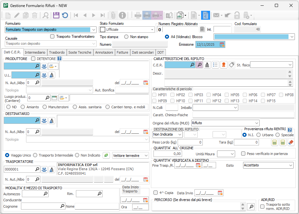Viewport: 299px width, 214px height.
Task: Select the Urbano provenance radio option
Action: (259, 135)
